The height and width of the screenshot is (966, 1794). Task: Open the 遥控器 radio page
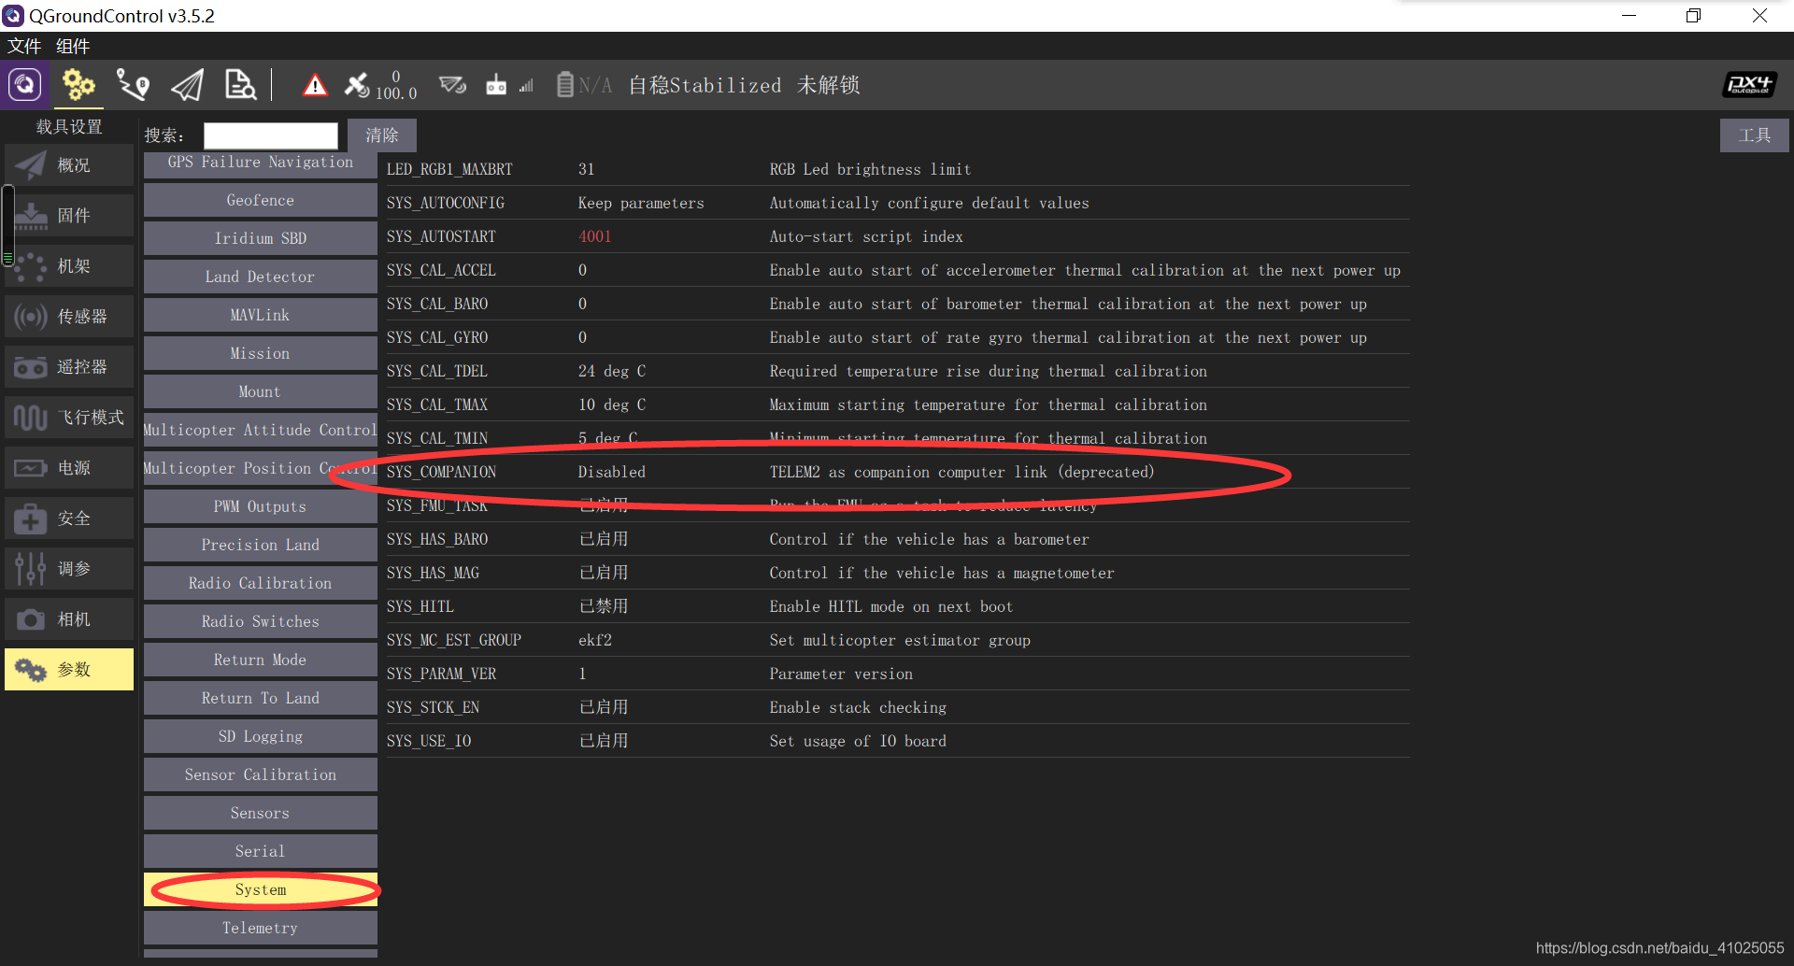(69, 367)
